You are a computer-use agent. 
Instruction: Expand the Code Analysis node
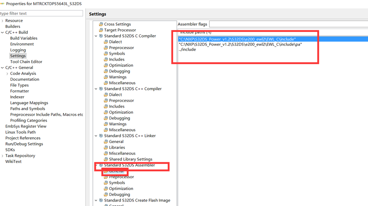[x=7, y=73]
